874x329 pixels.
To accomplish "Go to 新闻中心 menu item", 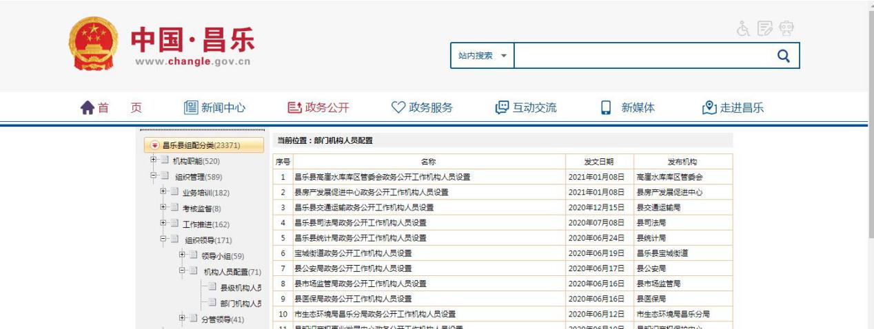I will pyautogui.click(x=214, y=108).
